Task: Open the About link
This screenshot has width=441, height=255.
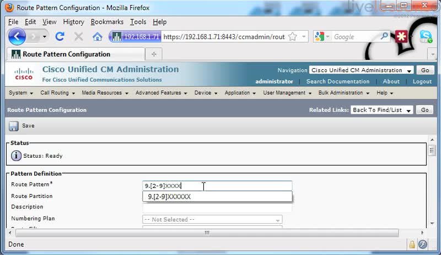Action: pos(391,81)
